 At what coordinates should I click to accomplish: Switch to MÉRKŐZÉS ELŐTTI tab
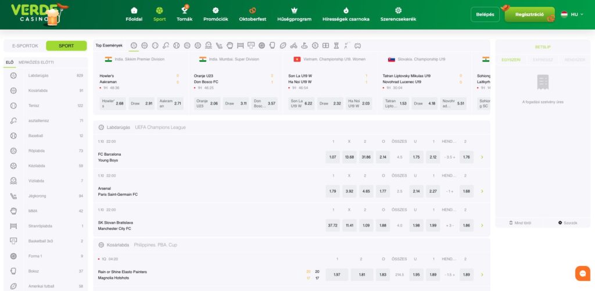coord(36,62)
